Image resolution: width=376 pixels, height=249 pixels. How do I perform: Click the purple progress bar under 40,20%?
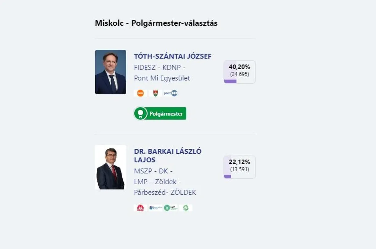tap(230, 81)
